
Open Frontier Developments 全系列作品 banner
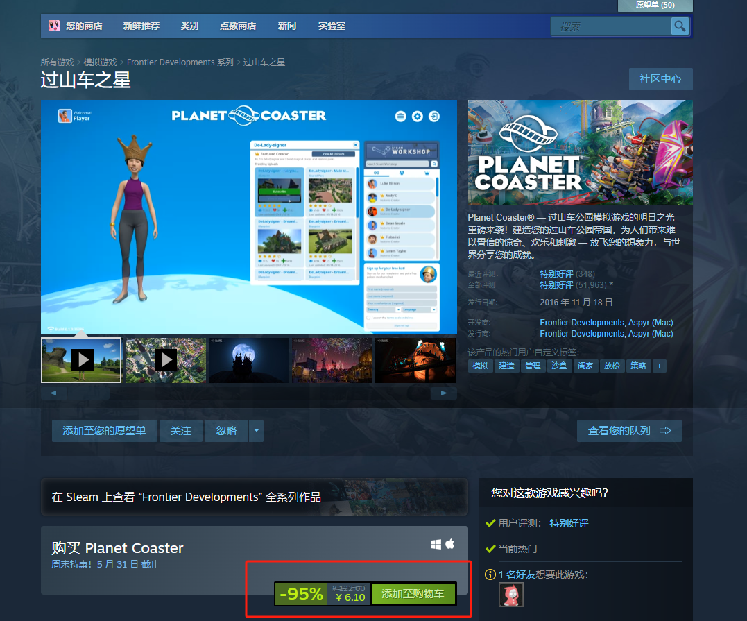[255, 497]
